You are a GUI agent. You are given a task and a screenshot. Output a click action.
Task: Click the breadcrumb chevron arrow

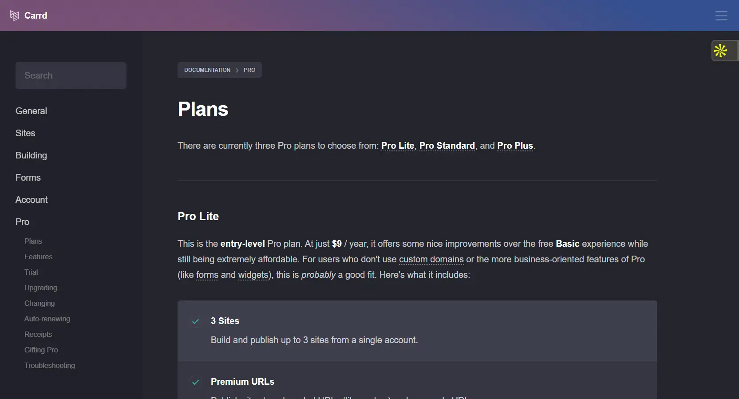pos(237,70)
